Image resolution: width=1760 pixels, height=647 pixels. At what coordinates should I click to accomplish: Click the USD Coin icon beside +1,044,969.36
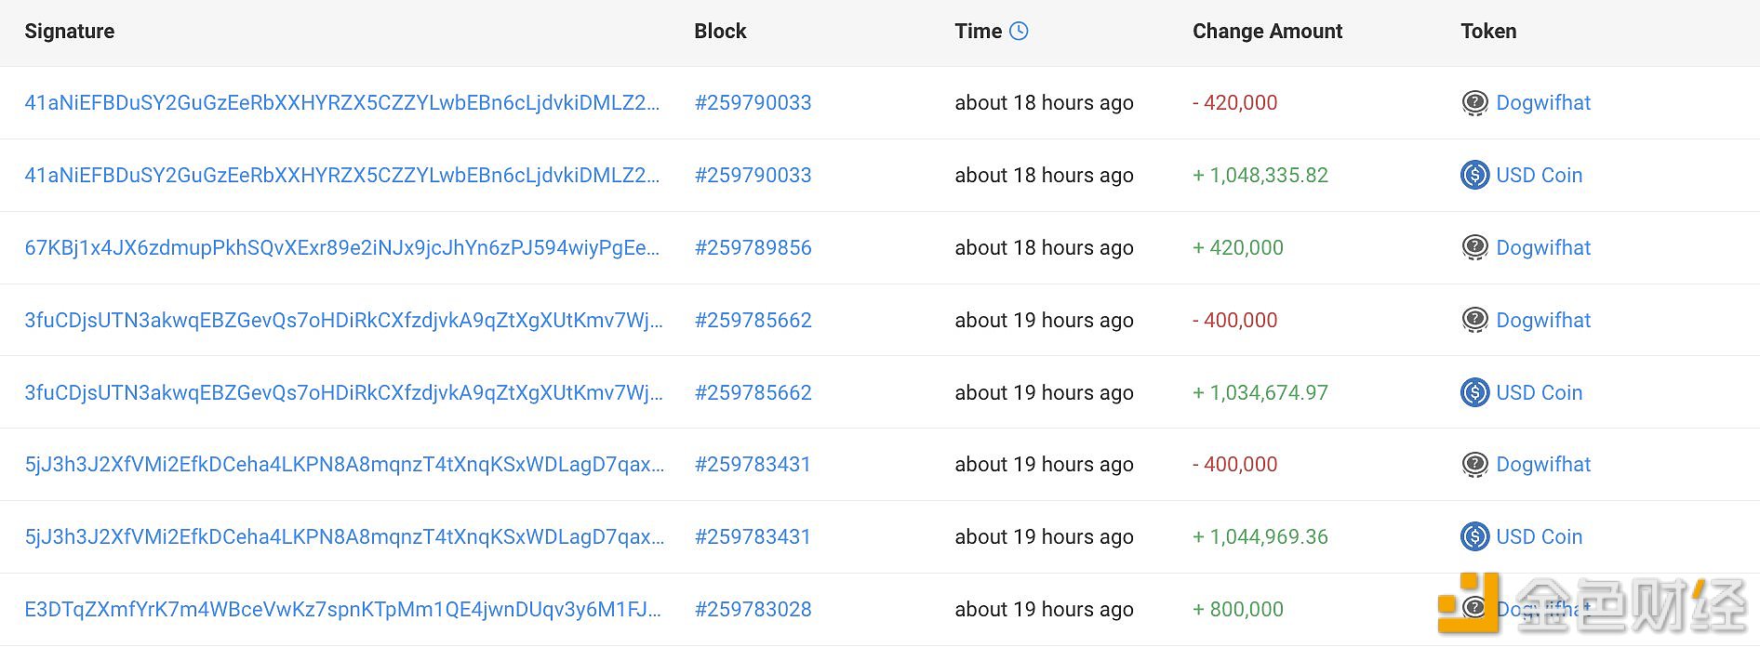tap(1474, 536)
